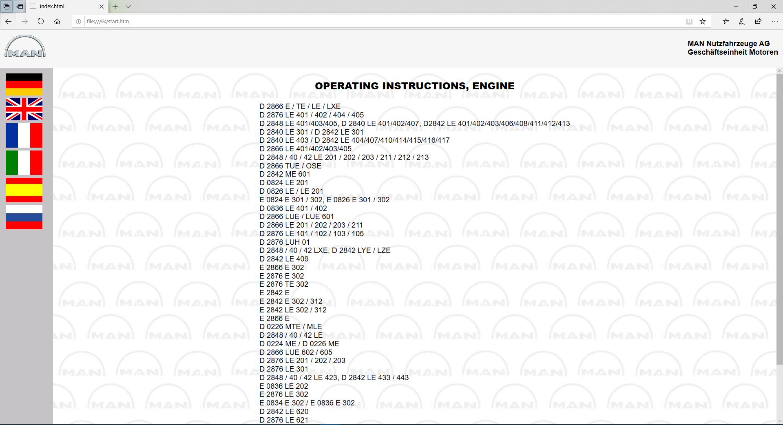Select the German flag language option

click(x=24, y=83)
